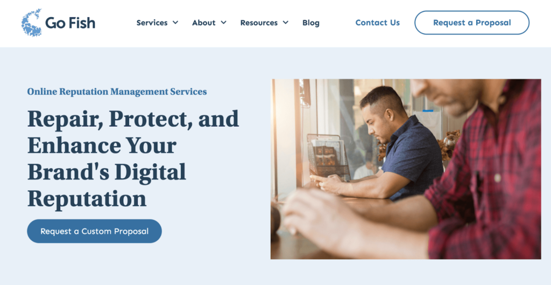Click the Go Fish fish-shaped logo icon

[32, 23]
